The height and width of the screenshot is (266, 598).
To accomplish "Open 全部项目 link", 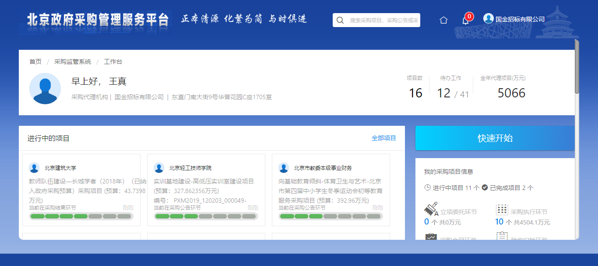I will click(383, 138).
